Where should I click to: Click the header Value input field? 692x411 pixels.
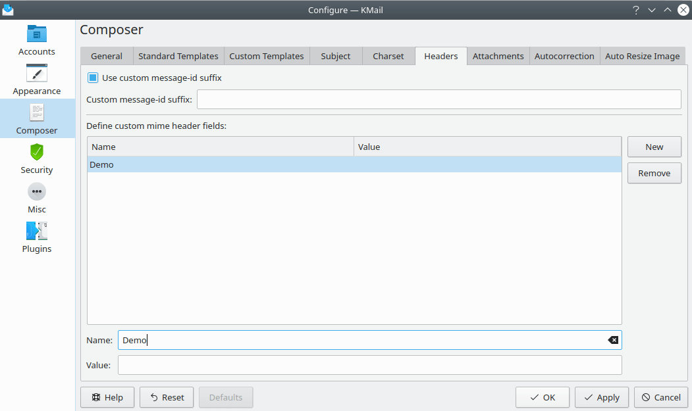click(x=369, y=365)
